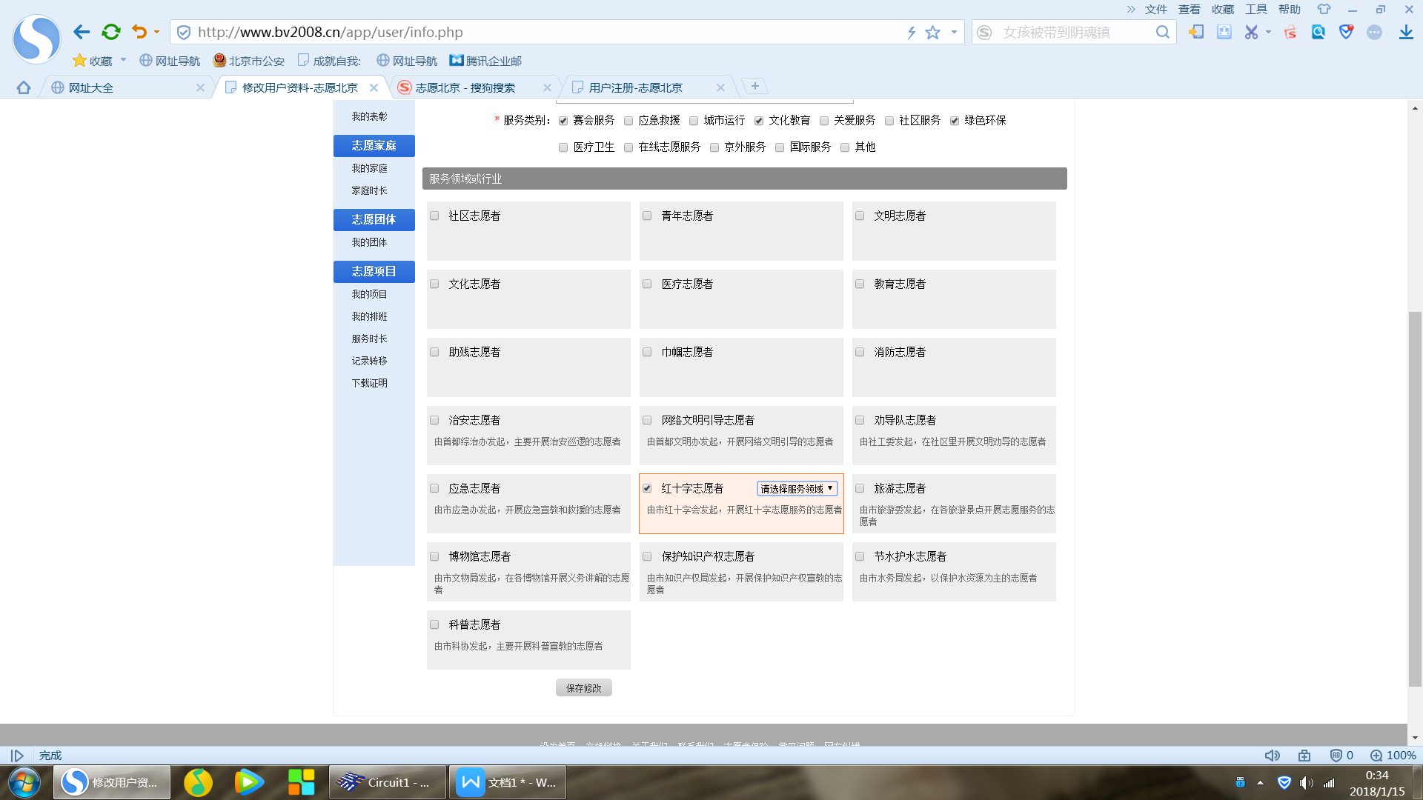Click the scissors screenshot tool icon
The height and width of the screenshot is (800, 1423).
point(1251,32)
